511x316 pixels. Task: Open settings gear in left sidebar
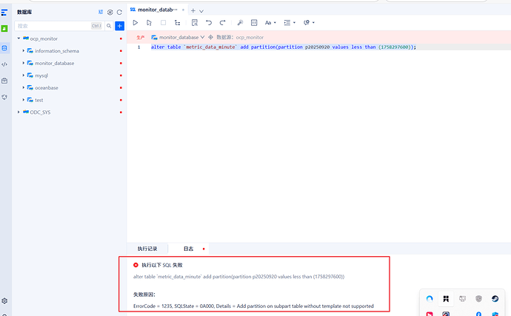(4, 301)
